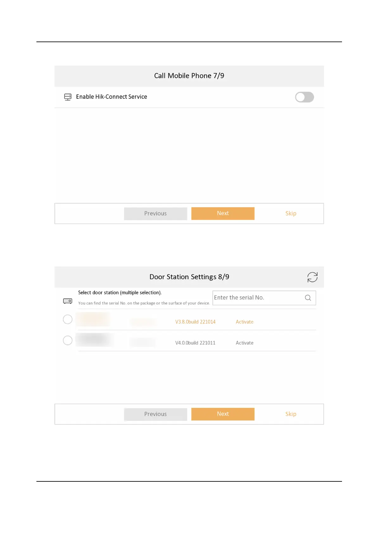The width and height of the screenshot is (374, 534).
Task: Refresh the door station list
Action: (x=312, y=277)
